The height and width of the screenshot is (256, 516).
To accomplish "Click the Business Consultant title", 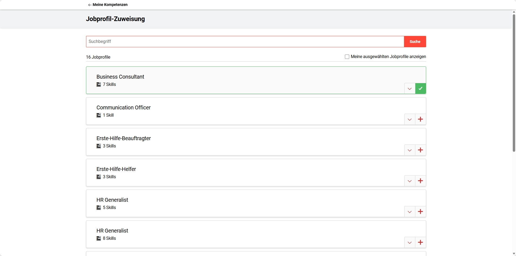I will pos(120,77).
